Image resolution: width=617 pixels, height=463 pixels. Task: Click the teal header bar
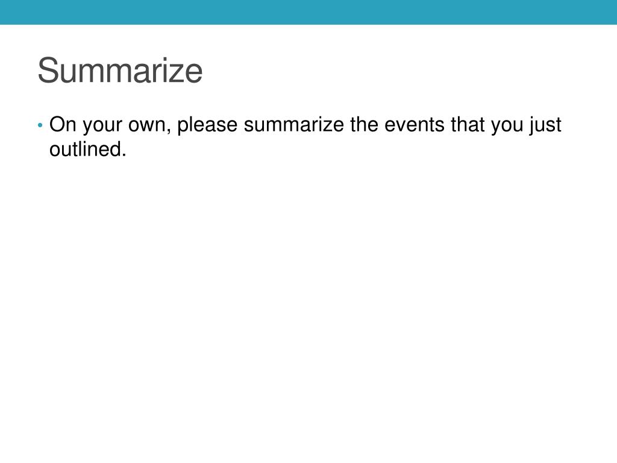click(308, 12)
